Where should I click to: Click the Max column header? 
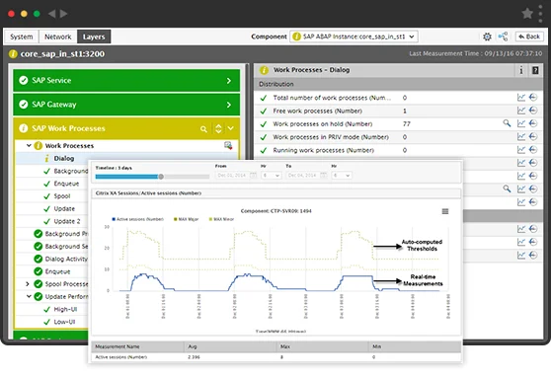tap(323, 346)
